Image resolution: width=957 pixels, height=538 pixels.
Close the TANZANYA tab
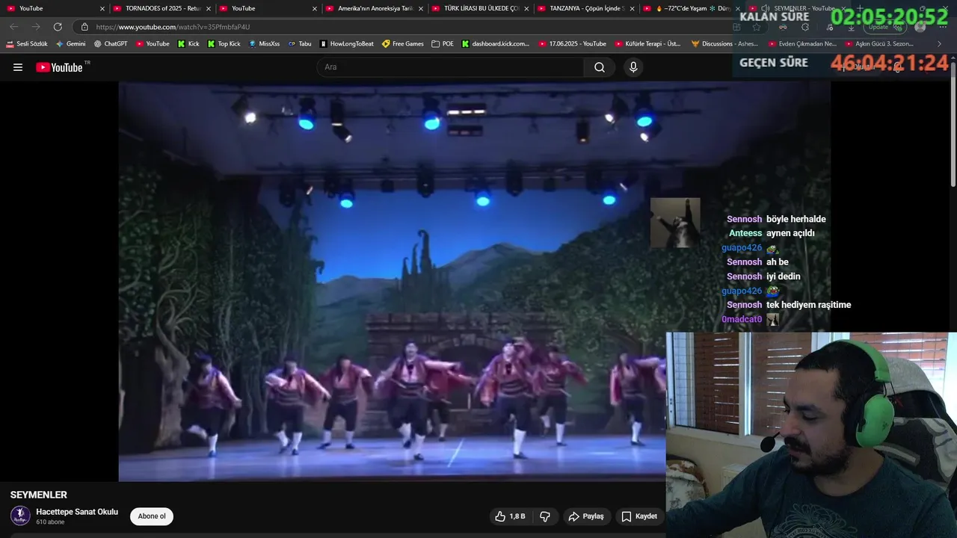(633, 8)
